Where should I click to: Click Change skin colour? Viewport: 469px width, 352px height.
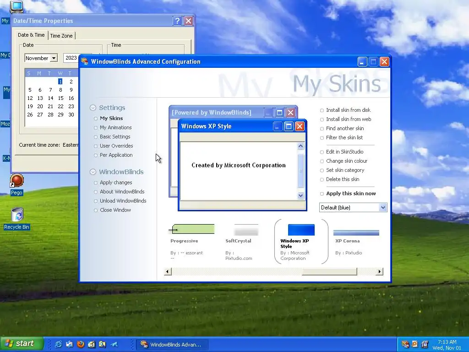coord(347,161)
